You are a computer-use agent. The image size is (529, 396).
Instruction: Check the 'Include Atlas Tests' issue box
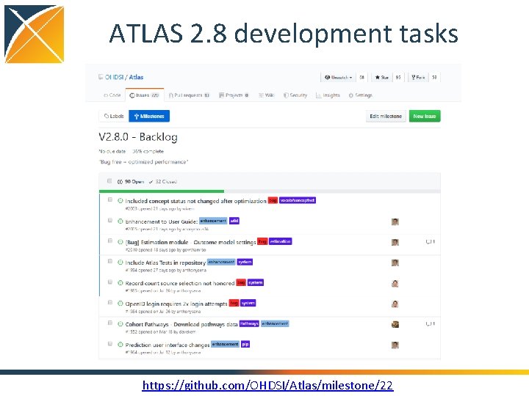[110, 261]
